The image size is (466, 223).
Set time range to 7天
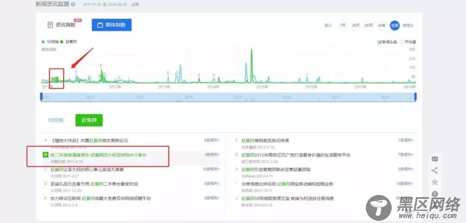pyautogui.click(x=343, y=25)
